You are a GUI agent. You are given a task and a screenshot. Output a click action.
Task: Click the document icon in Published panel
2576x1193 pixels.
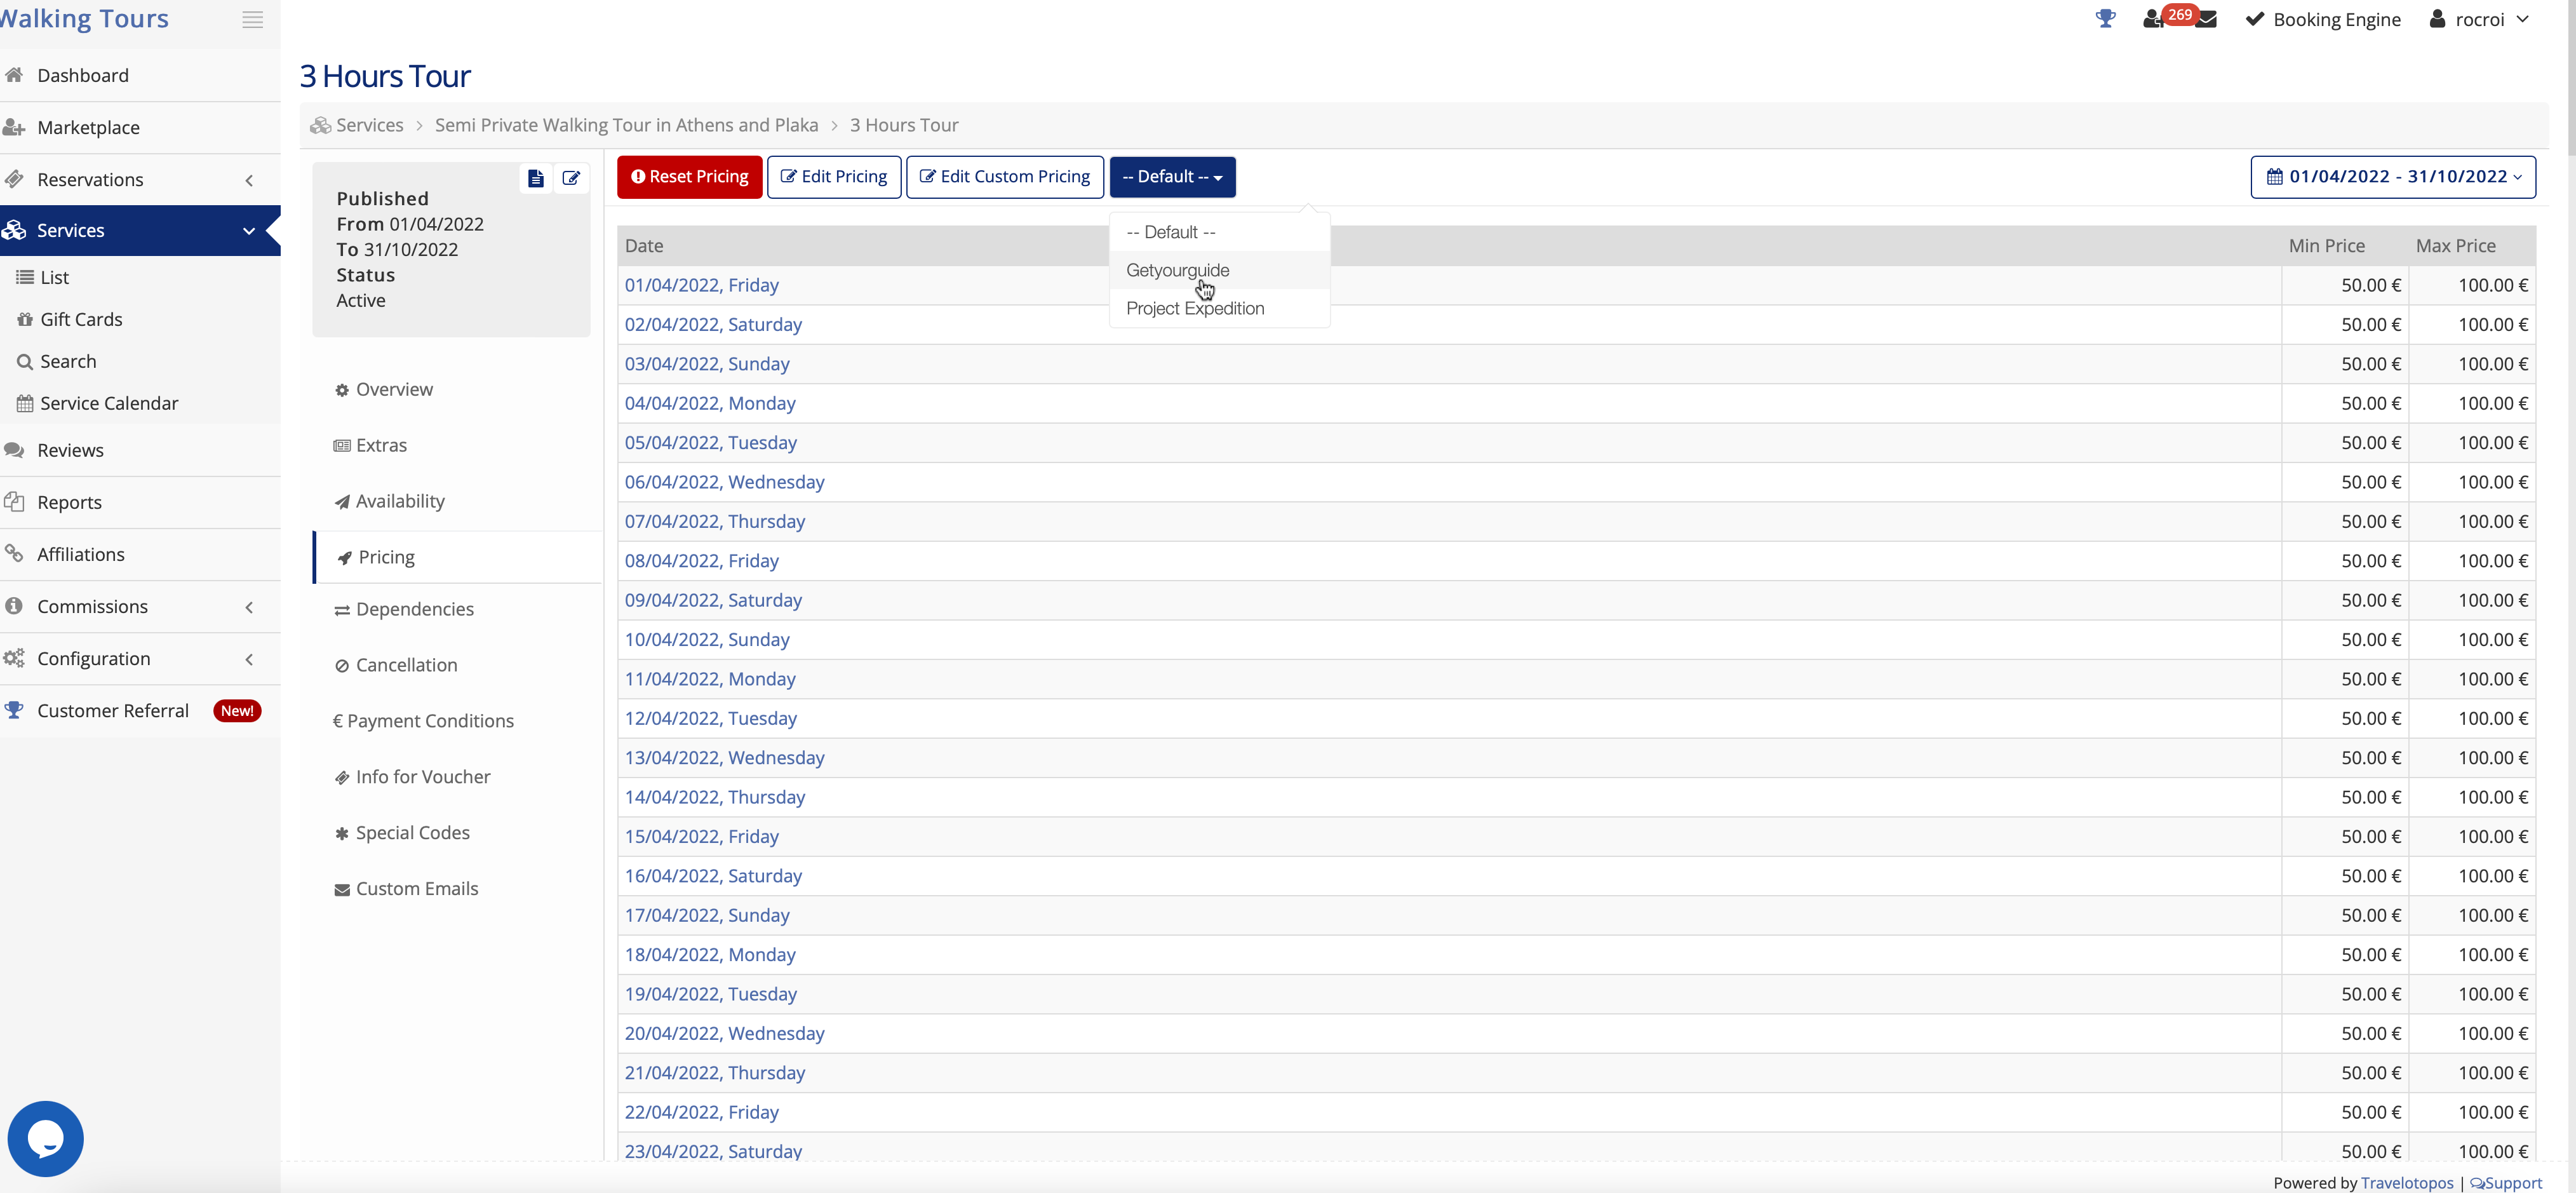point(536,179)
